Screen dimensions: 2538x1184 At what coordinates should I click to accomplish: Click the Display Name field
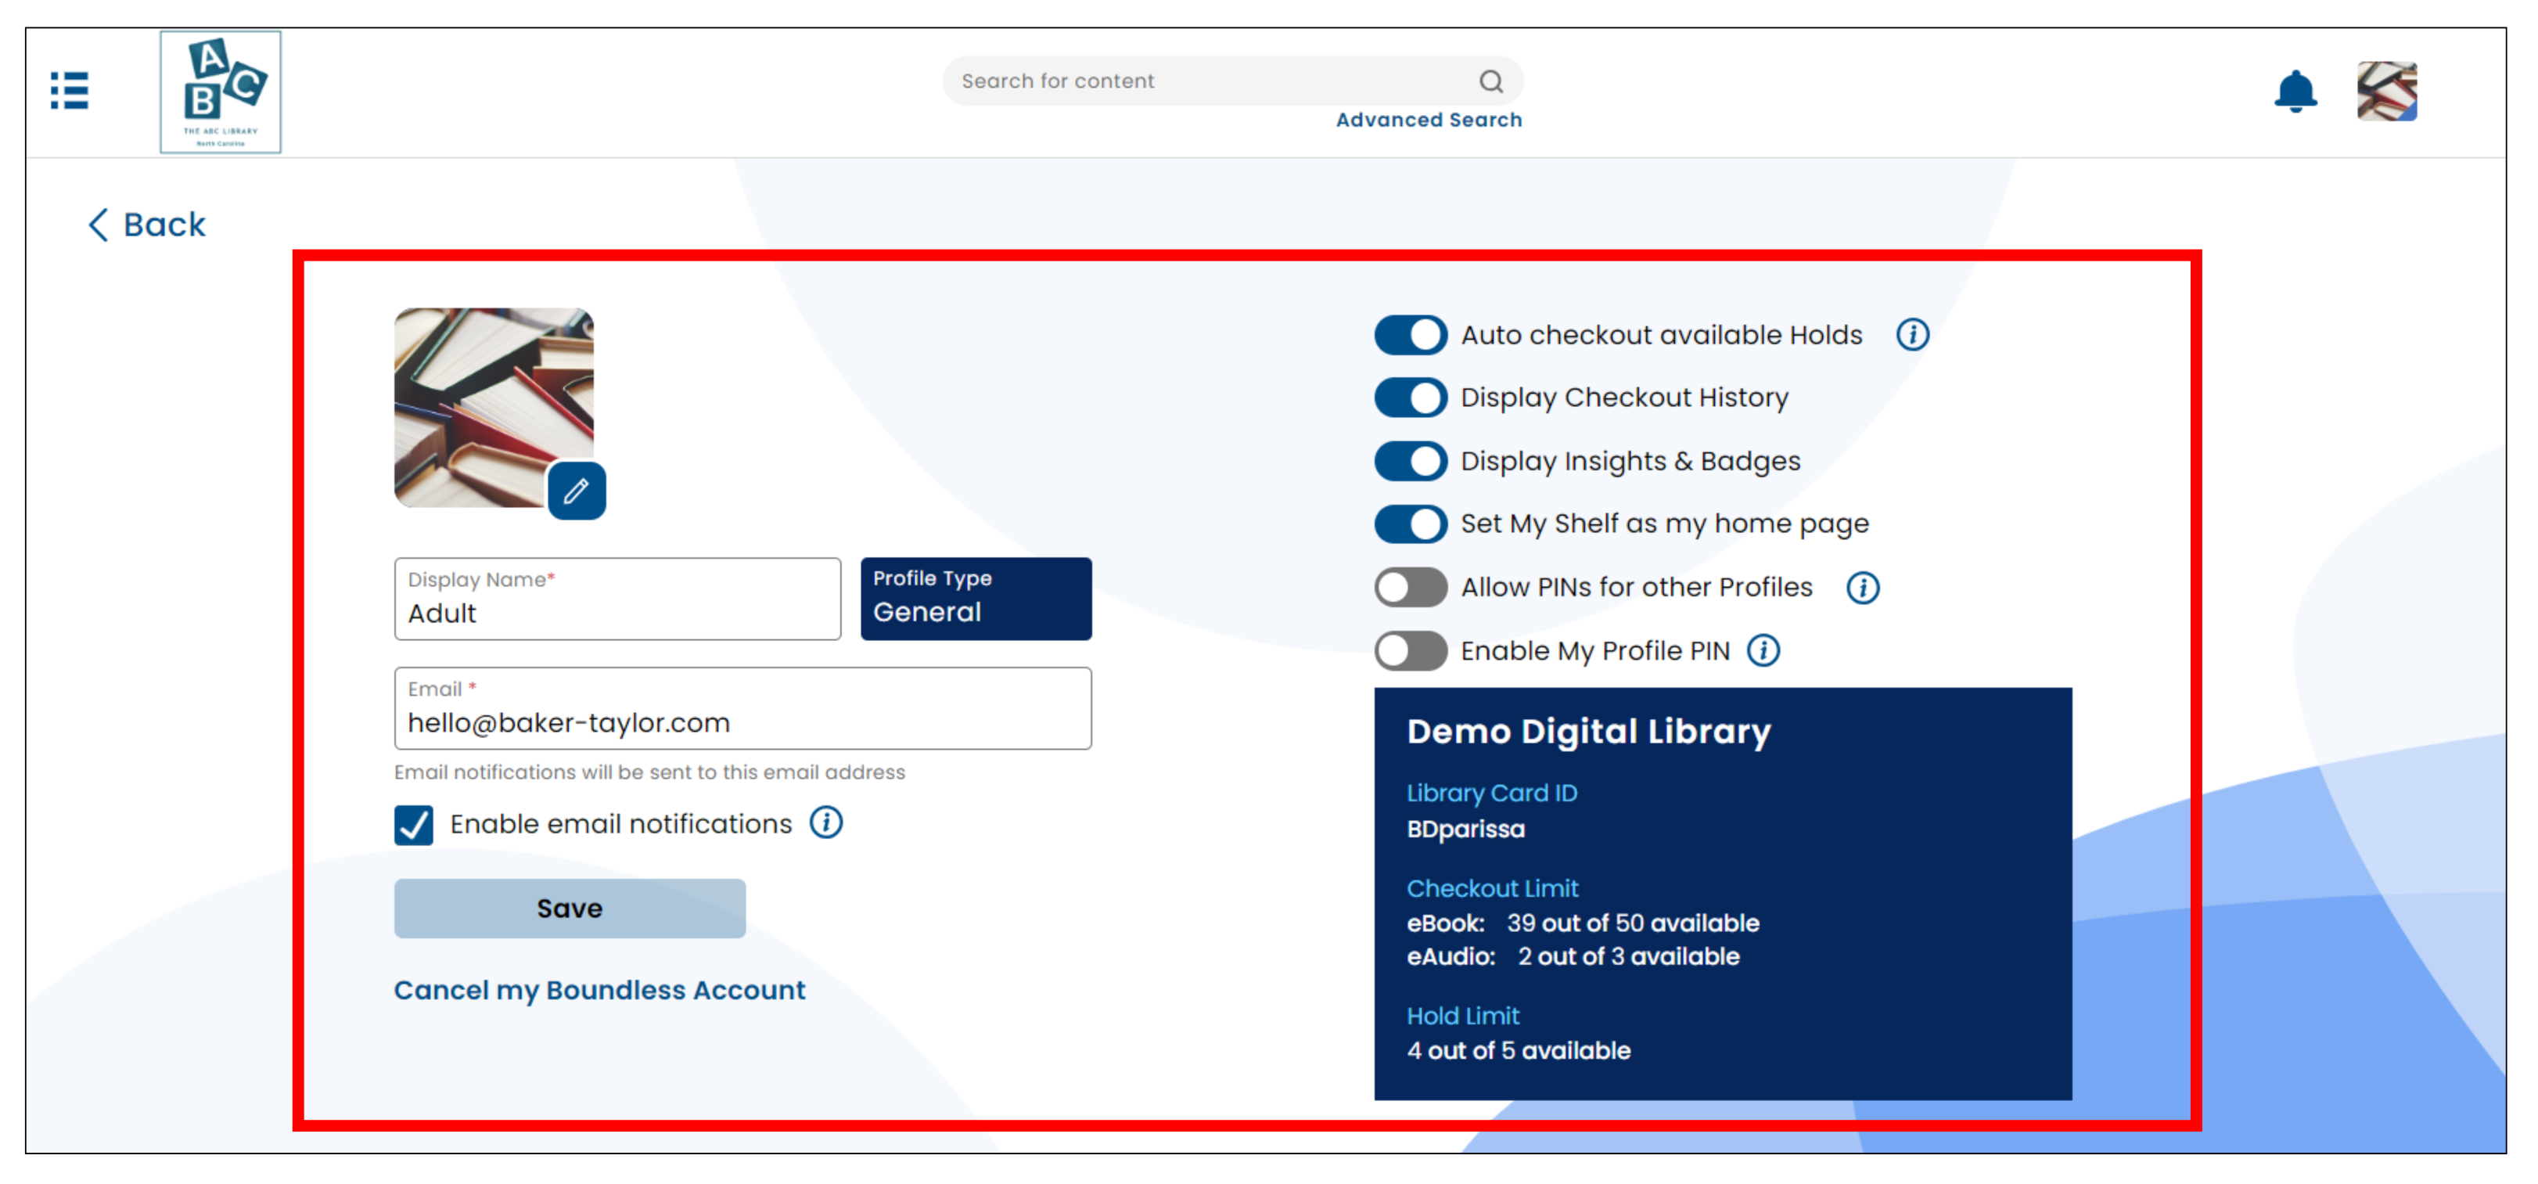tap(617, 612)
